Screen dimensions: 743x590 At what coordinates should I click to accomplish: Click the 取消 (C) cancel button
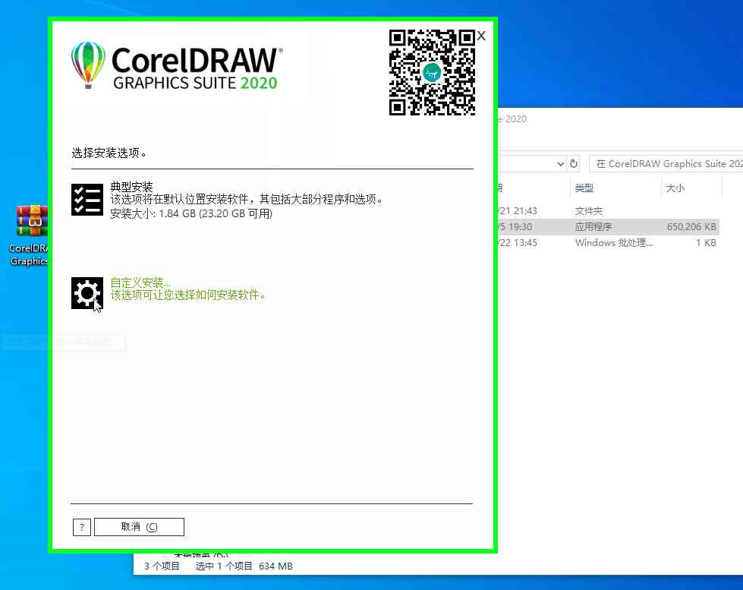140,527
